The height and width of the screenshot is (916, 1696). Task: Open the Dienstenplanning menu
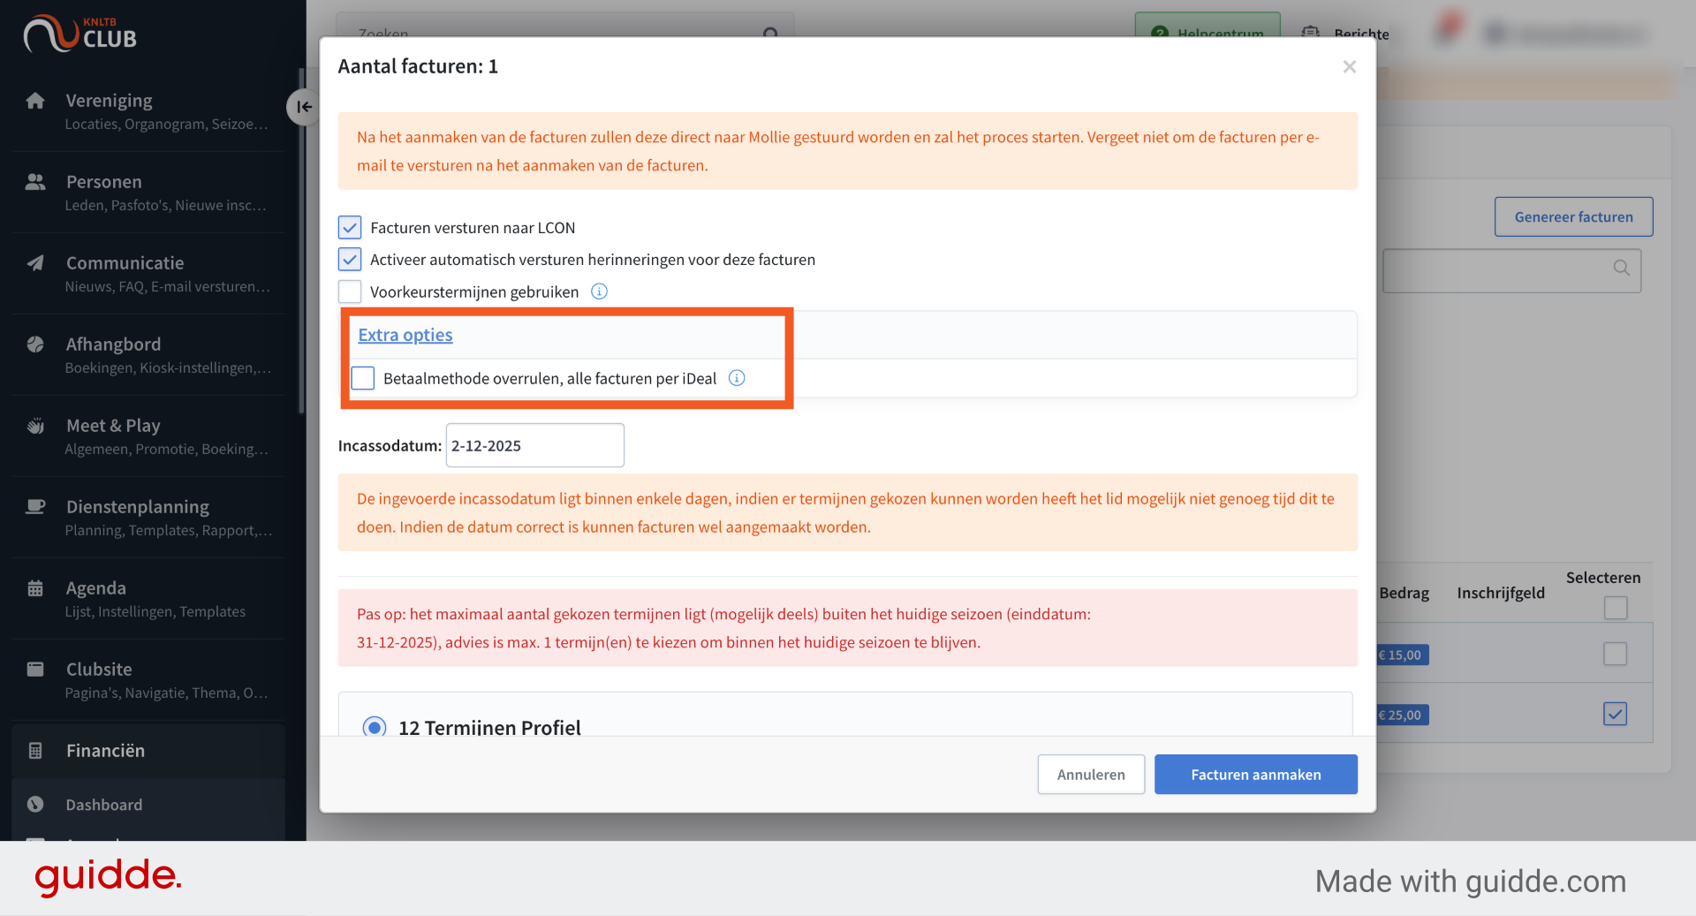tap(148, 517)
